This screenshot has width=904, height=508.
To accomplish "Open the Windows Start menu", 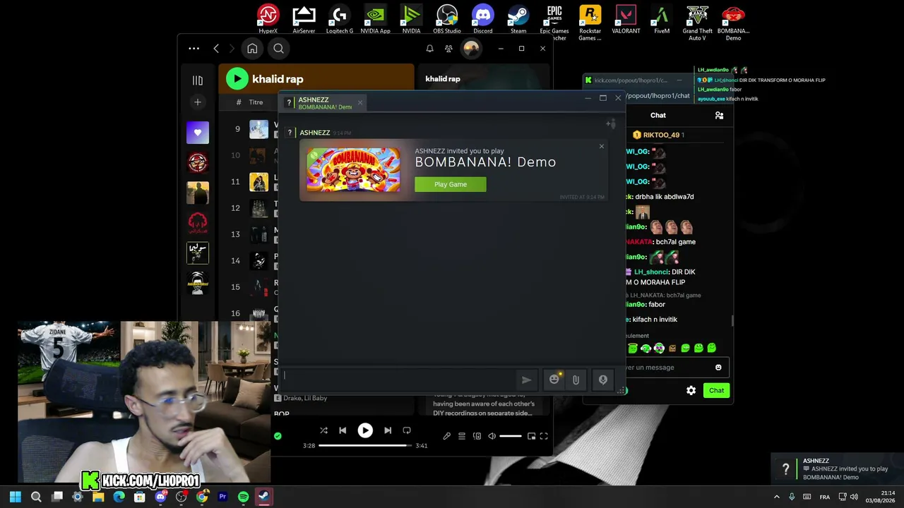I will 16,497.
